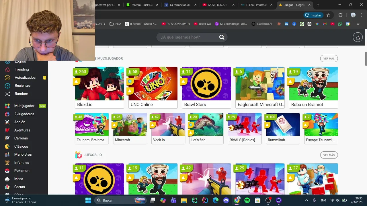
Task: Open a new browser tab
Action: pos(318,5)
